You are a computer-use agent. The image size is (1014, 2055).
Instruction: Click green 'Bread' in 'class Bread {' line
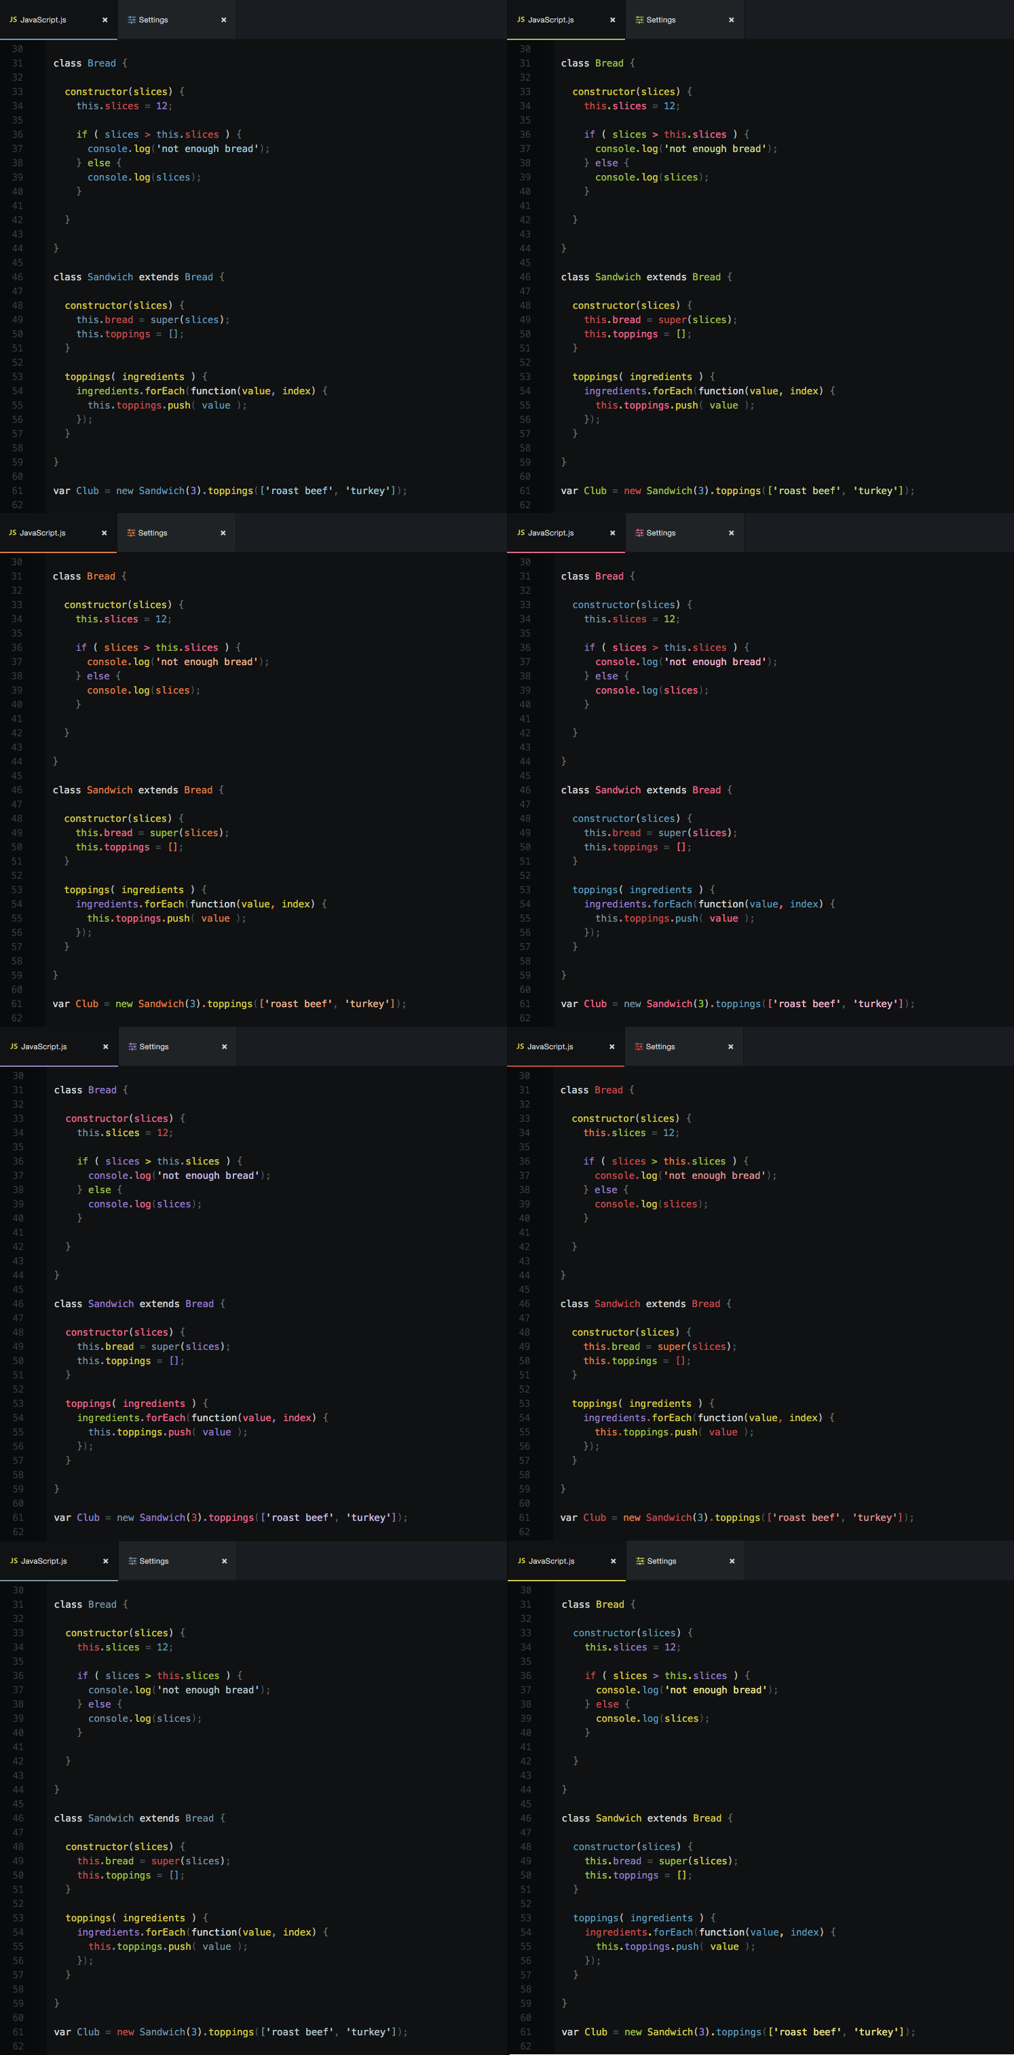[x=609, y=63]
